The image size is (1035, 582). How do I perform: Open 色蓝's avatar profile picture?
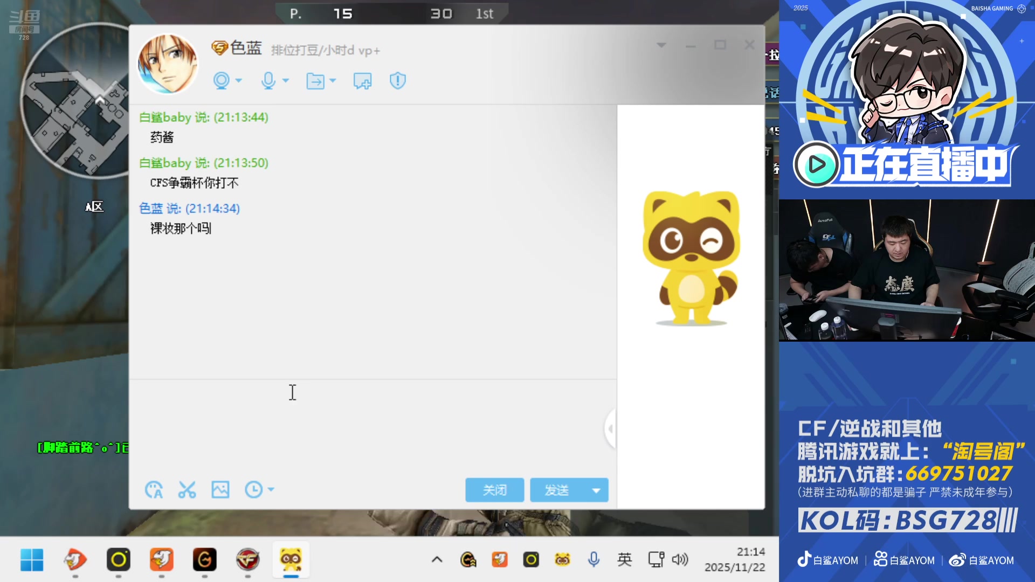coord(168,63)
